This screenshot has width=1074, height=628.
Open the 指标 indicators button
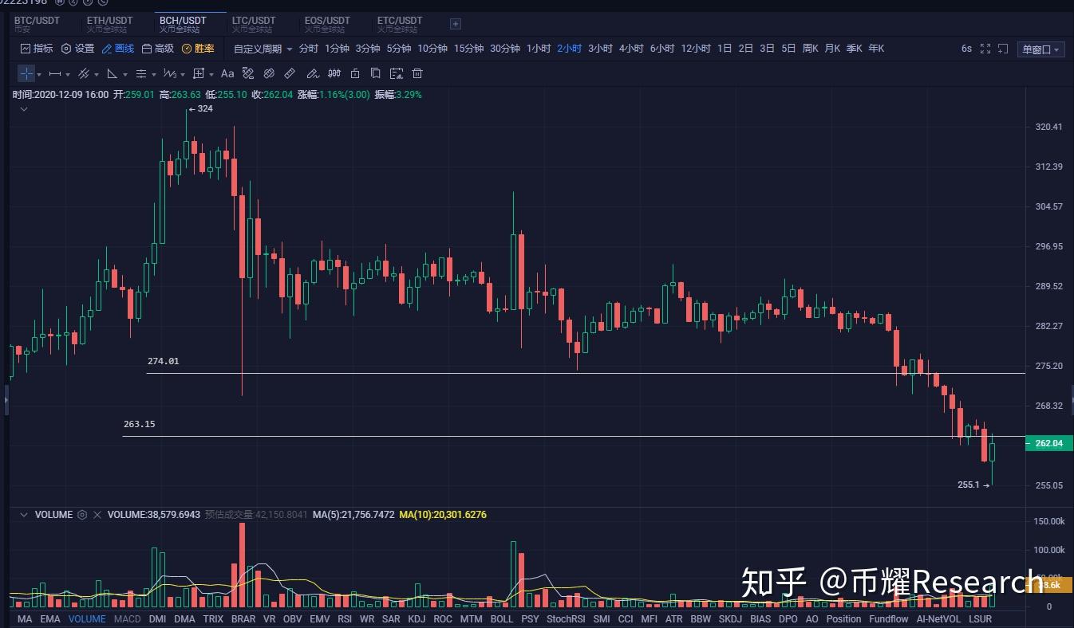tap(37, 49)
